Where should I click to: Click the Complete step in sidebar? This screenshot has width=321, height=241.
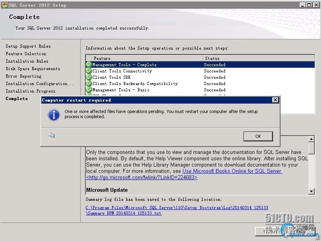pos(17,98)
